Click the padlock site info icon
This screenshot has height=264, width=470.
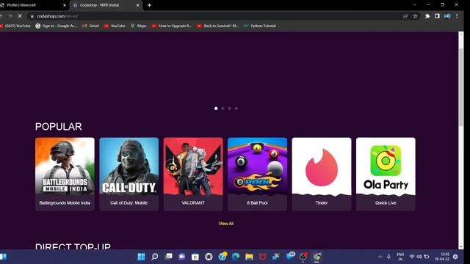[x=32, y=16]
